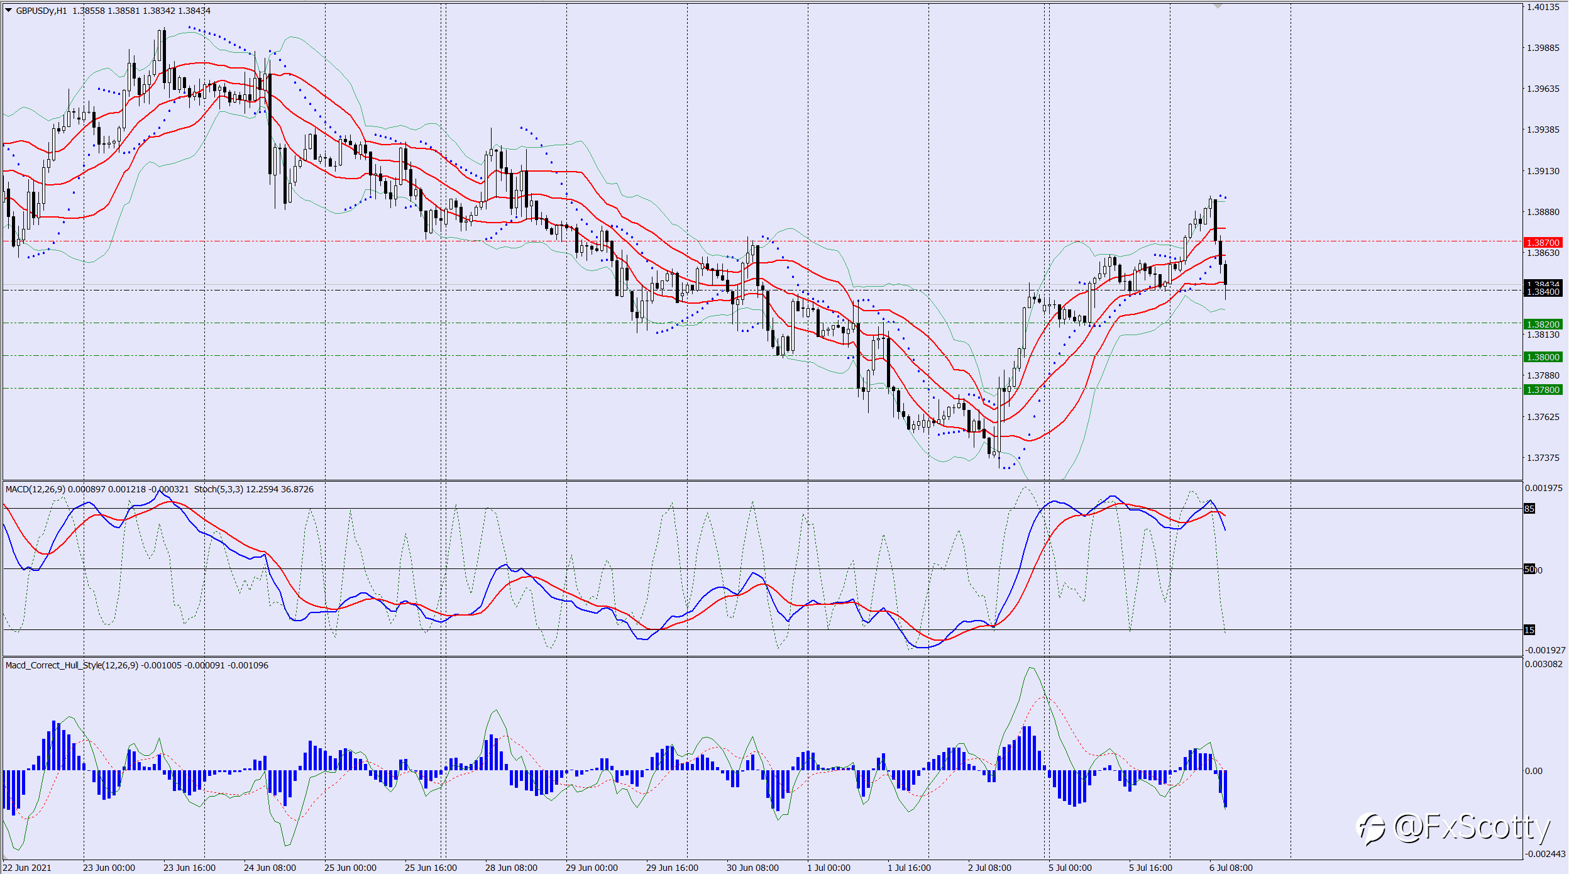The height and width of the screenshot is (874, 1569).
Task: Click the 1.38880 value on price axis
Action: click(x=1543, y=212)
